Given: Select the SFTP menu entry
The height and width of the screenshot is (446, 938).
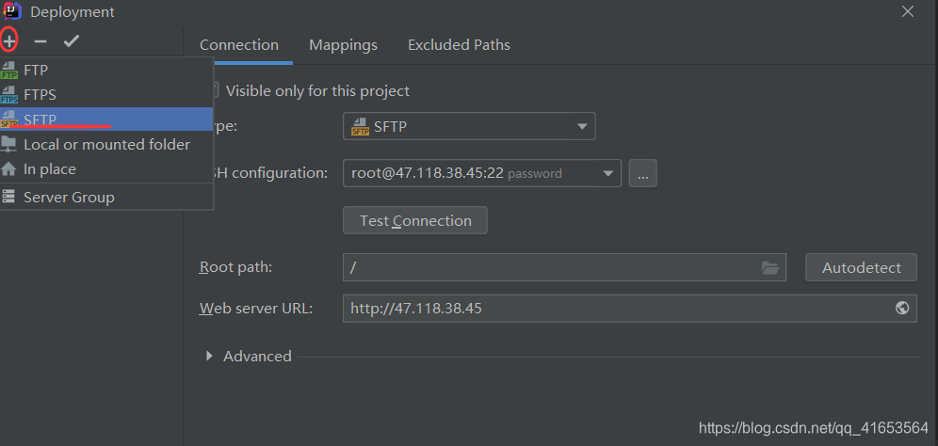Looking at the screenshot, I should click(106, 119).
